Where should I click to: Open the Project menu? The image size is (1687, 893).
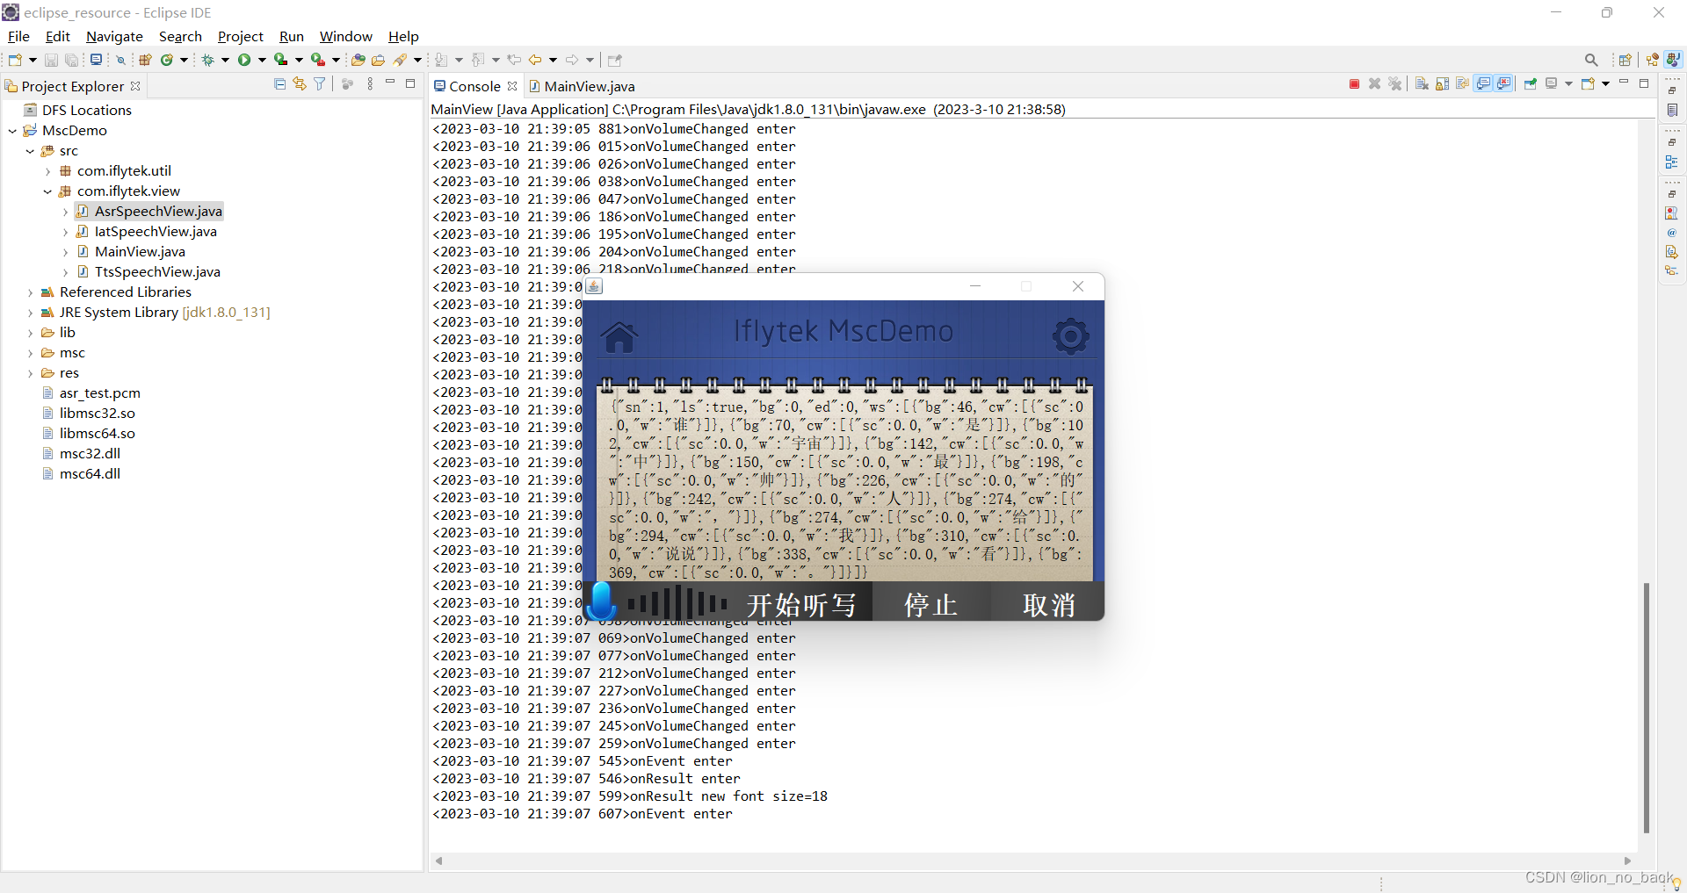tap(241, 36)
